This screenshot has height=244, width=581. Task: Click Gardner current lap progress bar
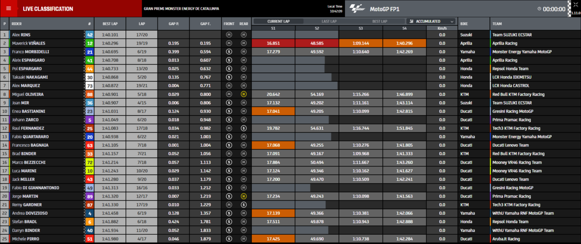coord(289,204)
